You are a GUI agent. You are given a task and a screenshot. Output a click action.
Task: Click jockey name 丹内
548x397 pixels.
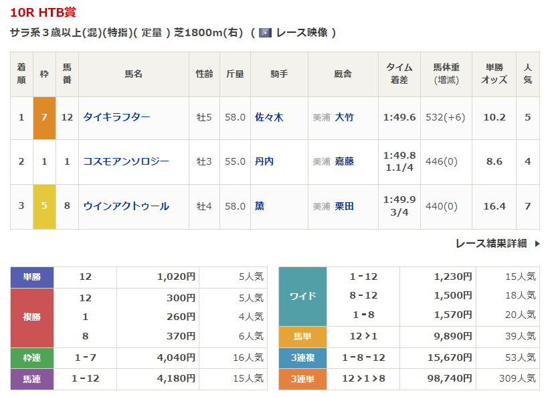point(264,161)
